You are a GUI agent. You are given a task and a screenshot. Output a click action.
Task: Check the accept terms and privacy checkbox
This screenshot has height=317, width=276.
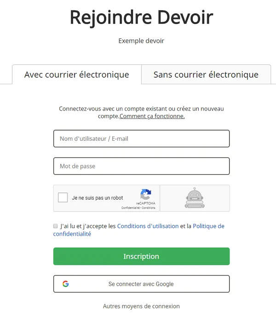[55, 226]
